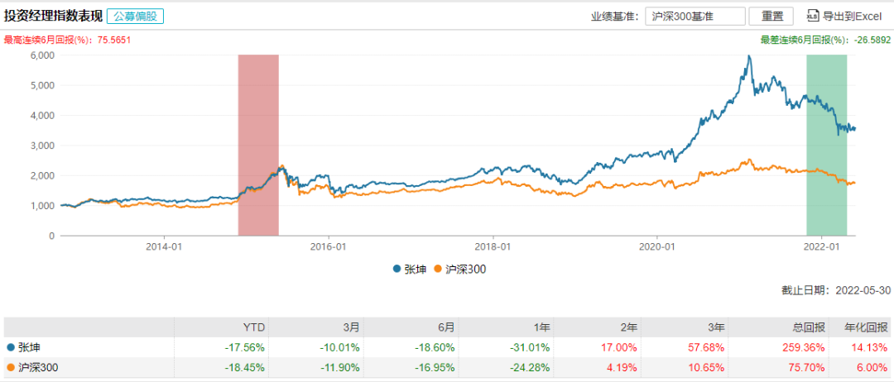Toggle 沪深300 series via legend dot
The image size is (894, 382).
[439, 269]
